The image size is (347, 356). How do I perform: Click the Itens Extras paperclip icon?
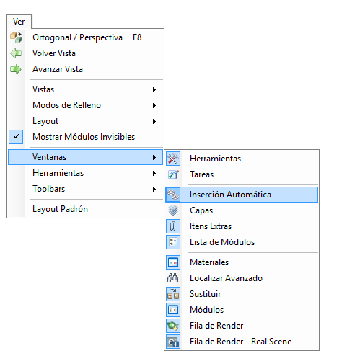(173, 226)
